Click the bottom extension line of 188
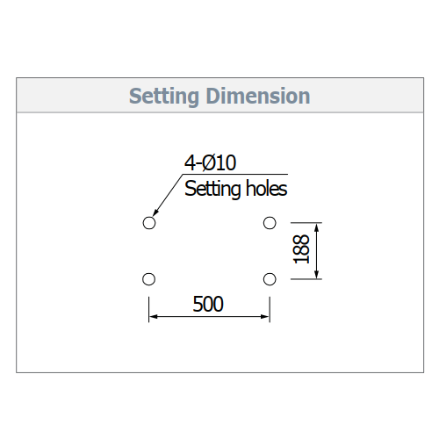The height and width of the screenshot is (439, 439). pos(306,279)
